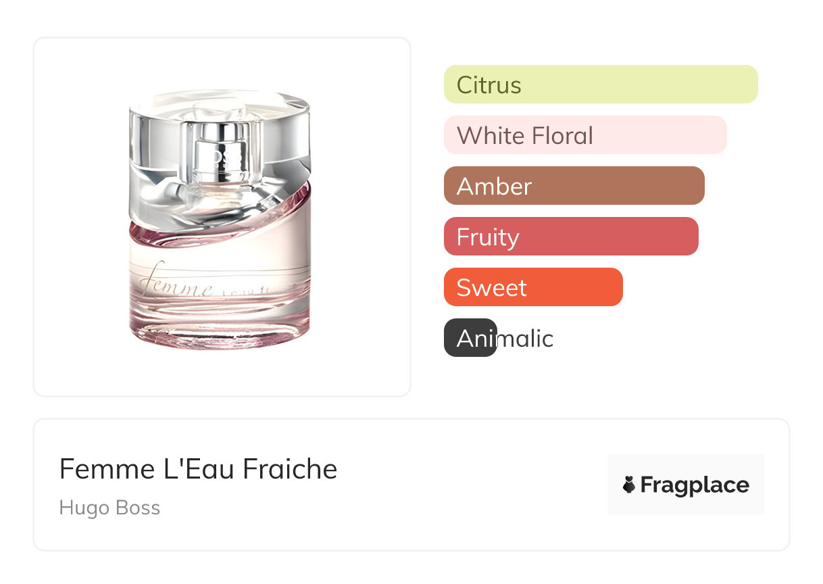Click 'malic' text outside the dark bar

(x=526, y=338)
